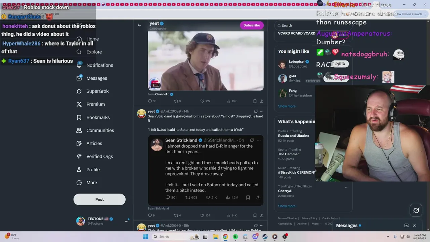Open the floating Grok button
430x242 pixels.
(416, 210)
